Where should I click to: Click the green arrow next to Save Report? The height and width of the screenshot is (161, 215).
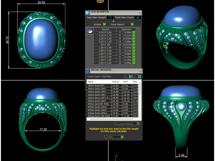[x=132, y=24]
